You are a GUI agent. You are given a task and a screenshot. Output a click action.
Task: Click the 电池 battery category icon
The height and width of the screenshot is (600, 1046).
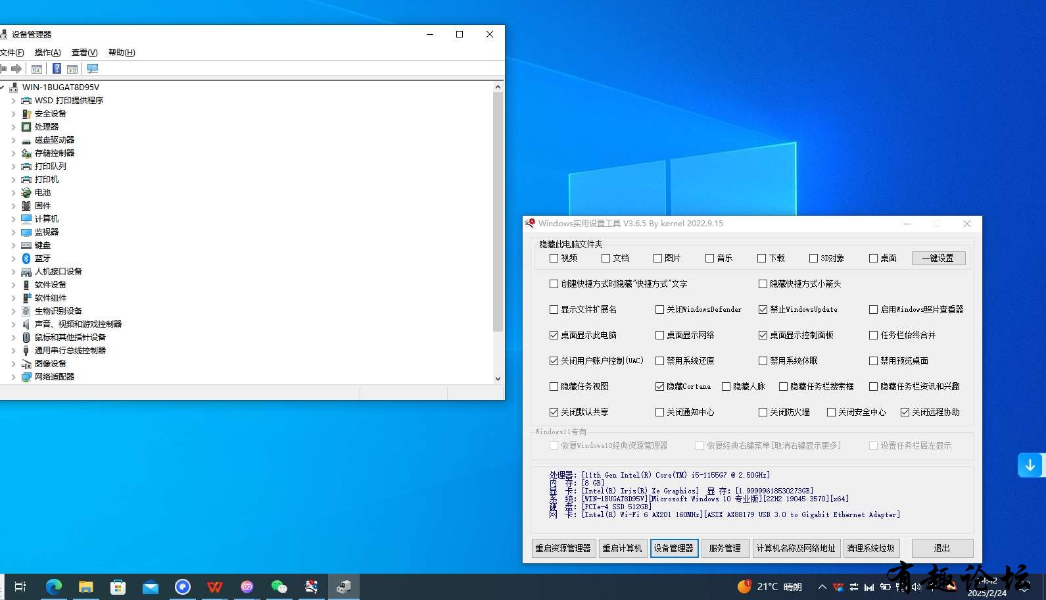26,192
